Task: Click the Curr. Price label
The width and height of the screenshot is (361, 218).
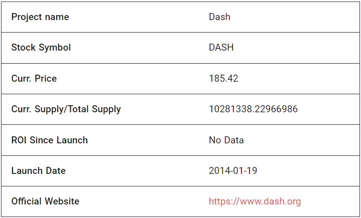Action: click(34, 78)
